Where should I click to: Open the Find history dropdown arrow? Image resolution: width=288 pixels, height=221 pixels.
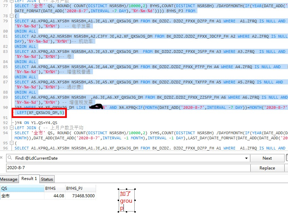tap(247, 158)
